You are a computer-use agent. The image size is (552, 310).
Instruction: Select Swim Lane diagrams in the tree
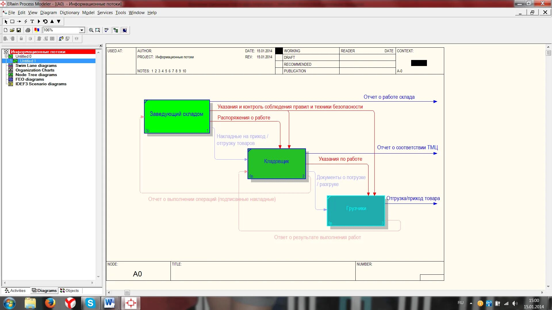tap(36, 66)
